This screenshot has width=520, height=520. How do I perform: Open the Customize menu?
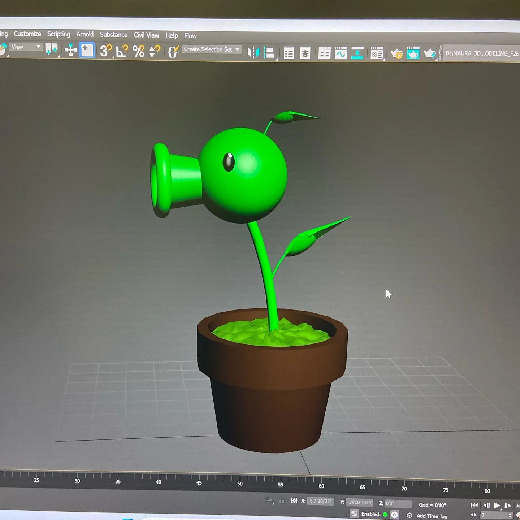coord(27,34)
